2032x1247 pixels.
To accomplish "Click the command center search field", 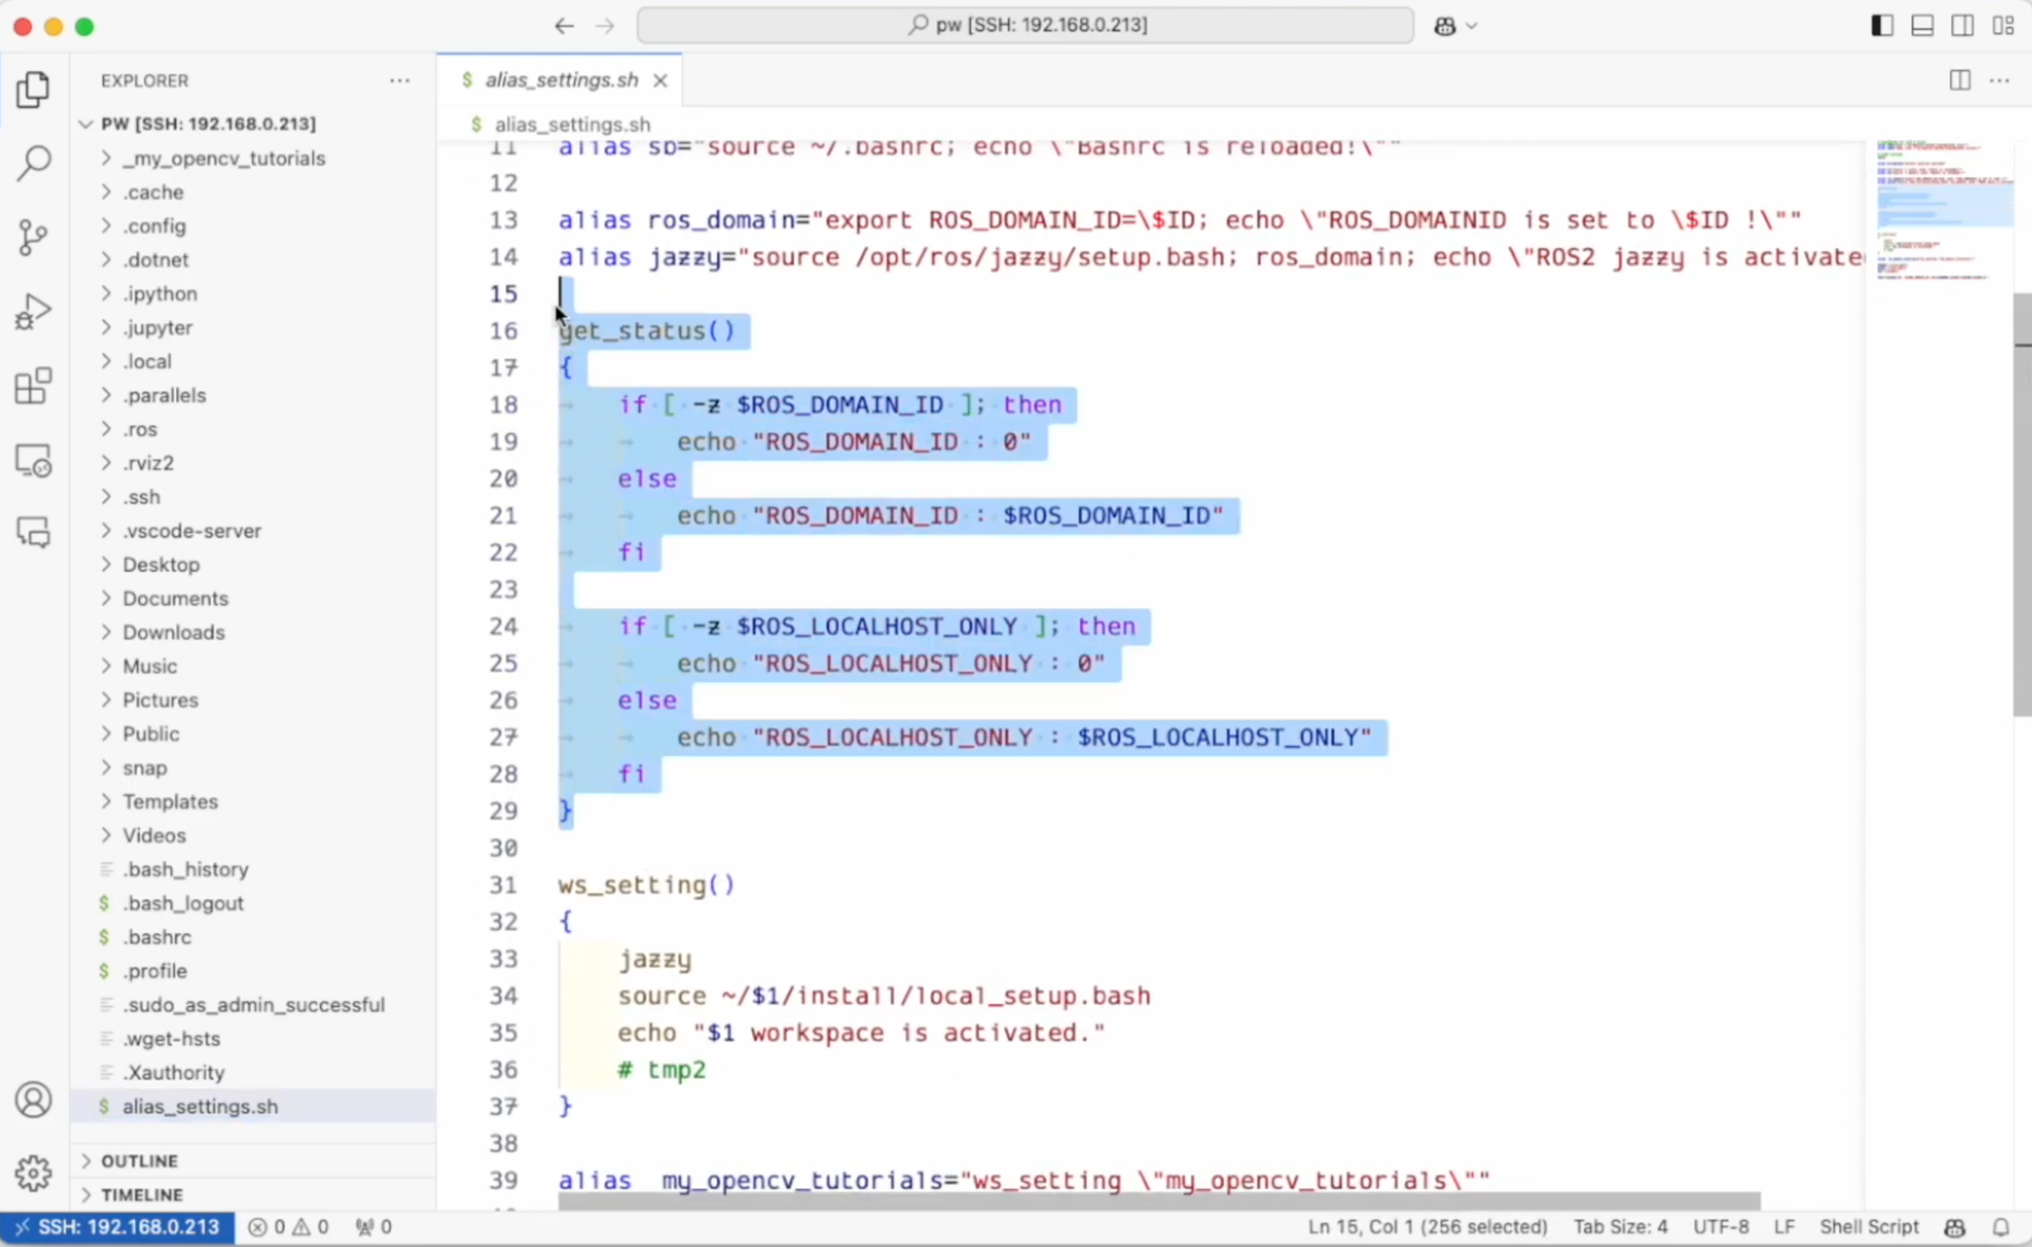I will point(1025,26).
